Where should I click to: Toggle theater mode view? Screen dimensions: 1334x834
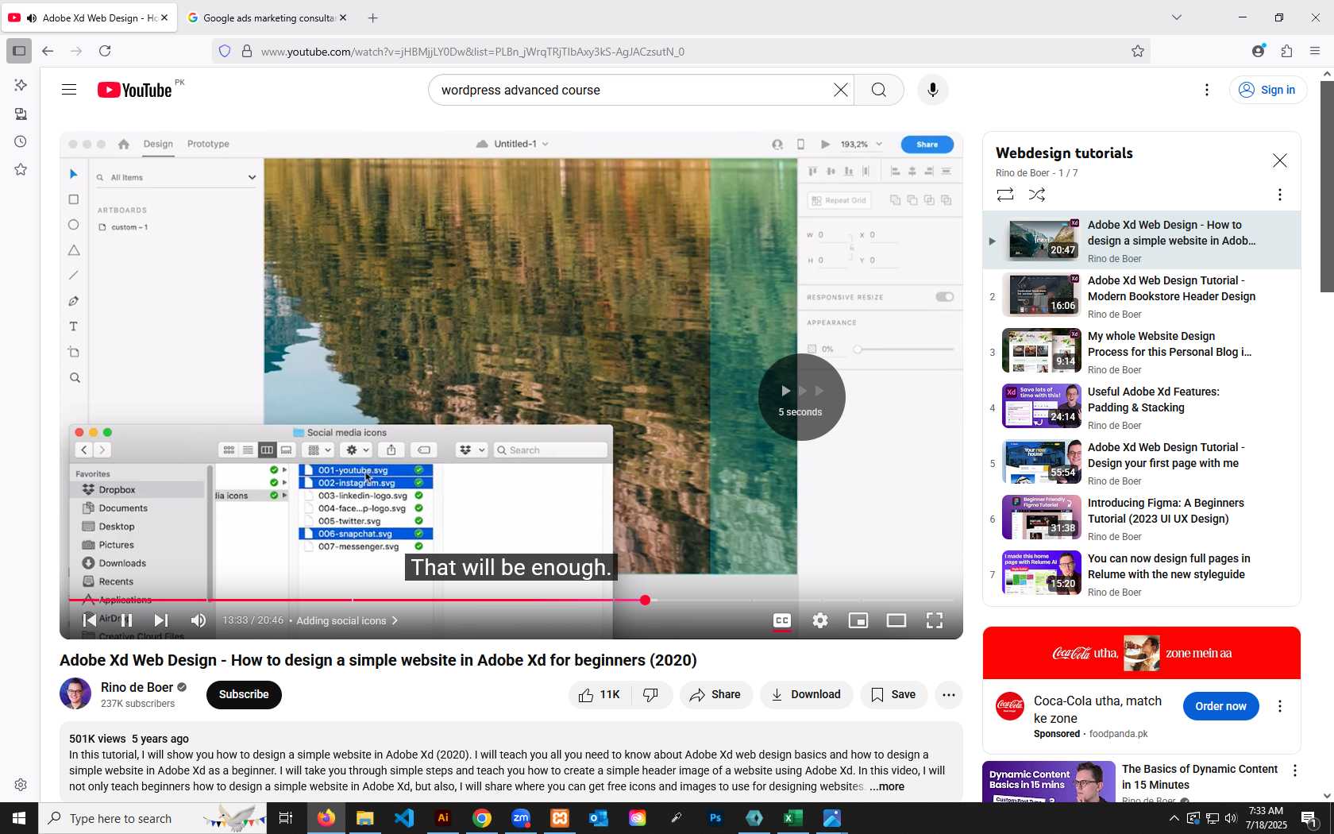pyautogui.click(x=896, y=620)
